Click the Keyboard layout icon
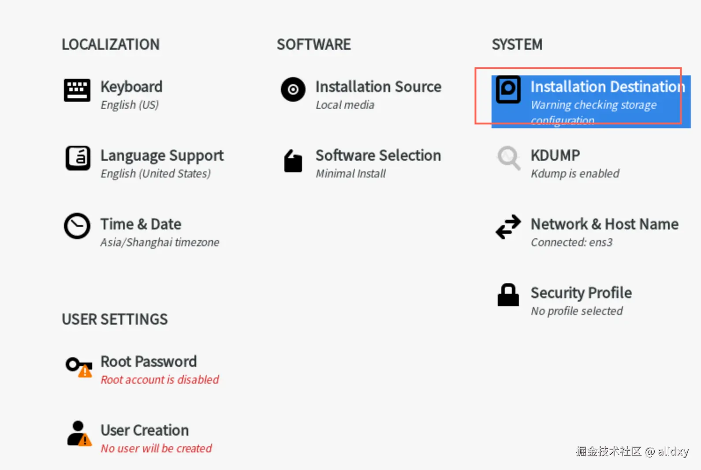Image resolution: width=701 pixels, height=470 pixels. pos(77,90)
